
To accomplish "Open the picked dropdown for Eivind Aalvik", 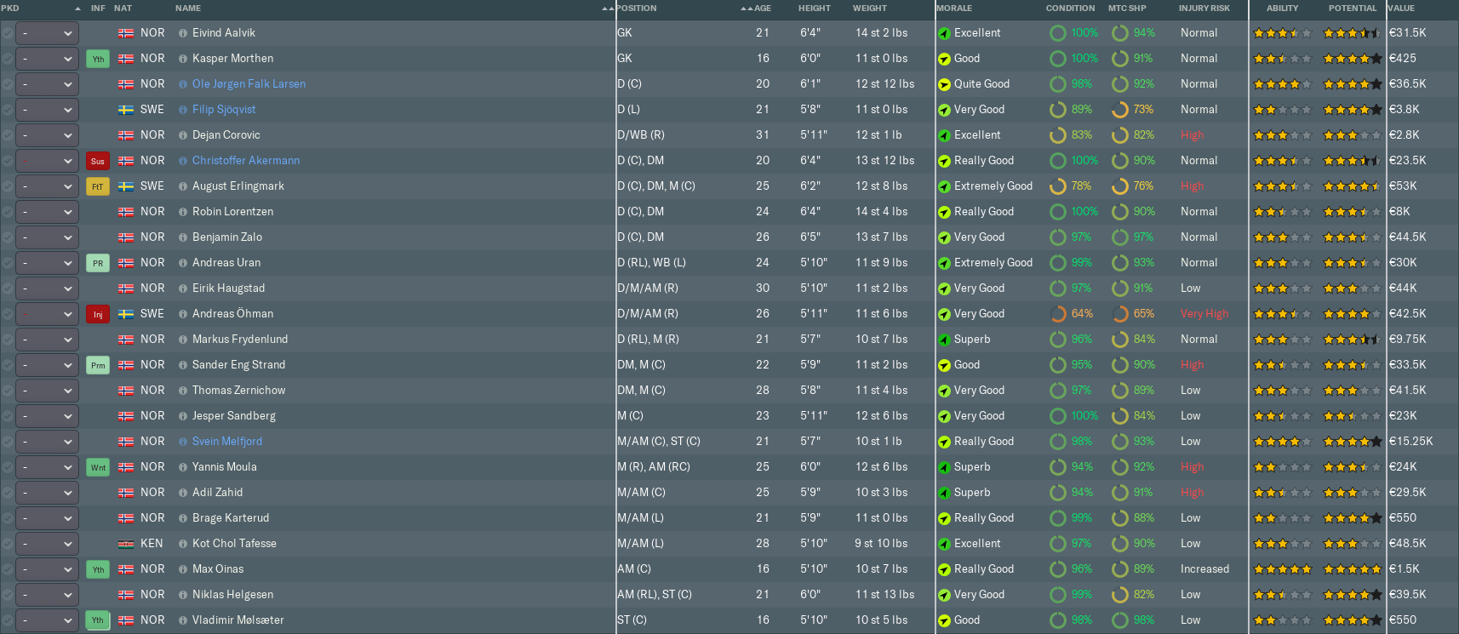I will coord(48,33).
